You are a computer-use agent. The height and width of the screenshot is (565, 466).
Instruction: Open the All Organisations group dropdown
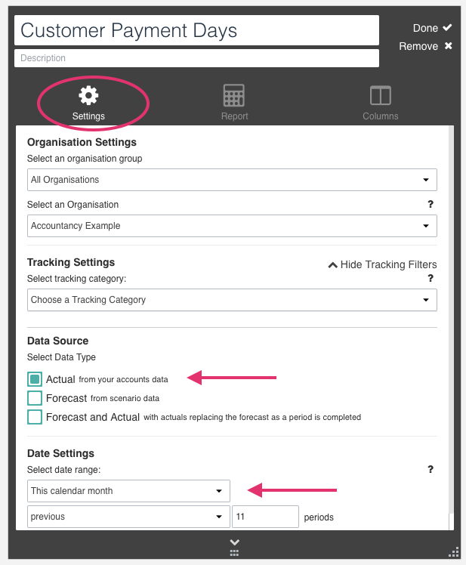[x=232, y=180]
